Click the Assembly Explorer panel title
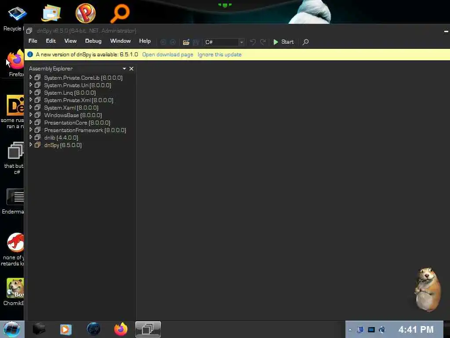 click(x=51, y=68)
